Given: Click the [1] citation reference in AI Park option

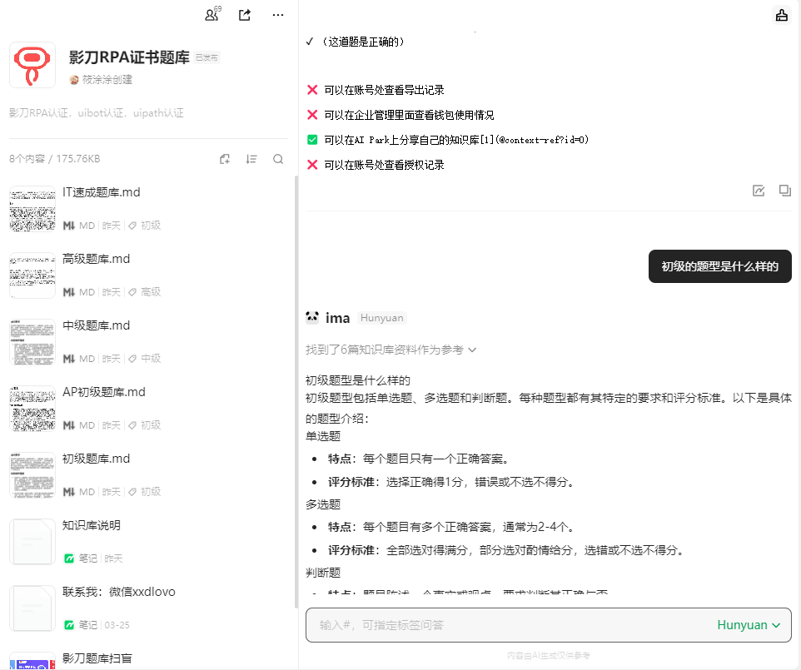Looking at the screenshot, I should click(487, 140).
